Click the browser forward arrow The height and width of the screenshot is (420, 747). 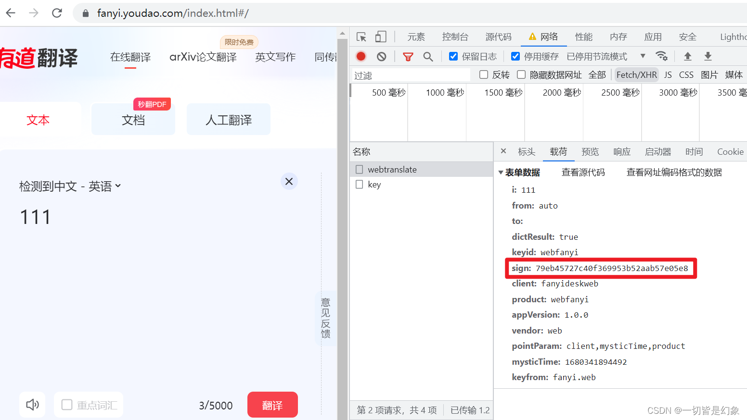tap(34, 13)
